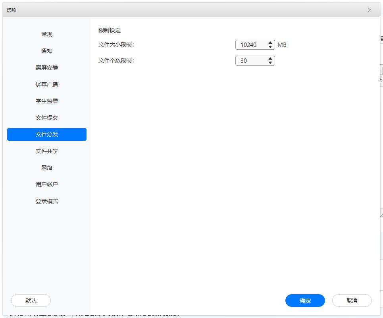Image resolution: width=383 pixels, height=318 pixels.
Task: Cancel changes via the 取消 button
Action: (x=352, y=301)
